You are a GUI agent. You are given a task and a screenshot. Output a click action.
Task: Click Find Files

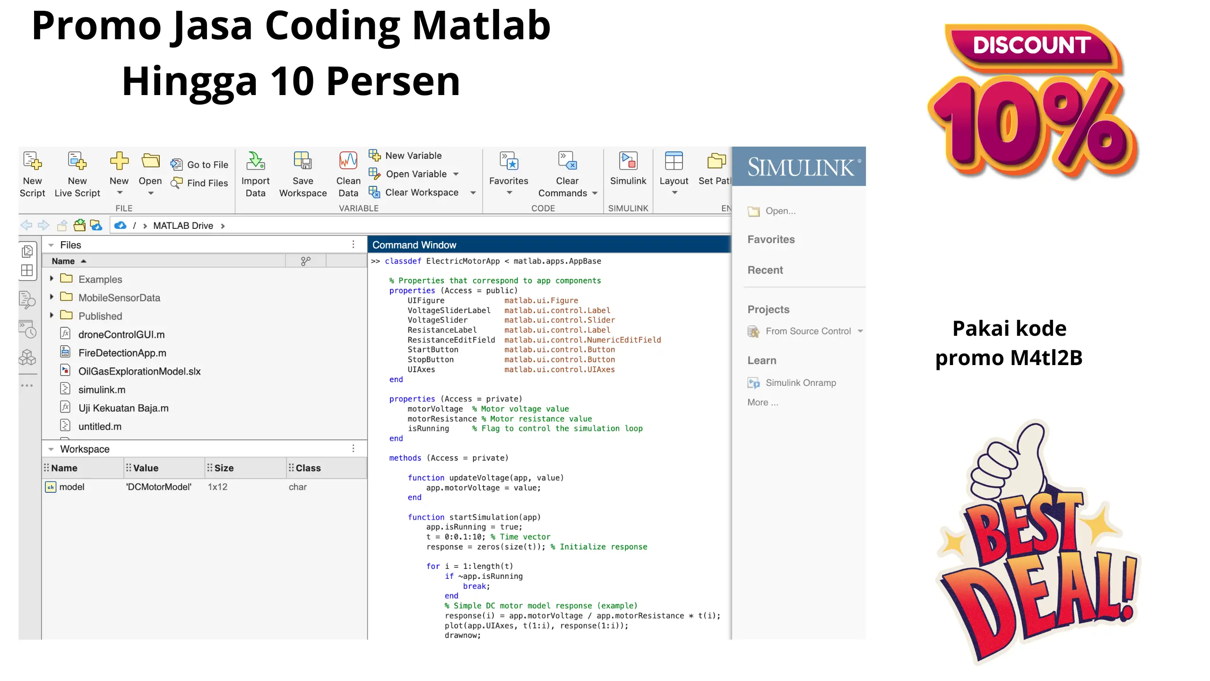(199, 183)
